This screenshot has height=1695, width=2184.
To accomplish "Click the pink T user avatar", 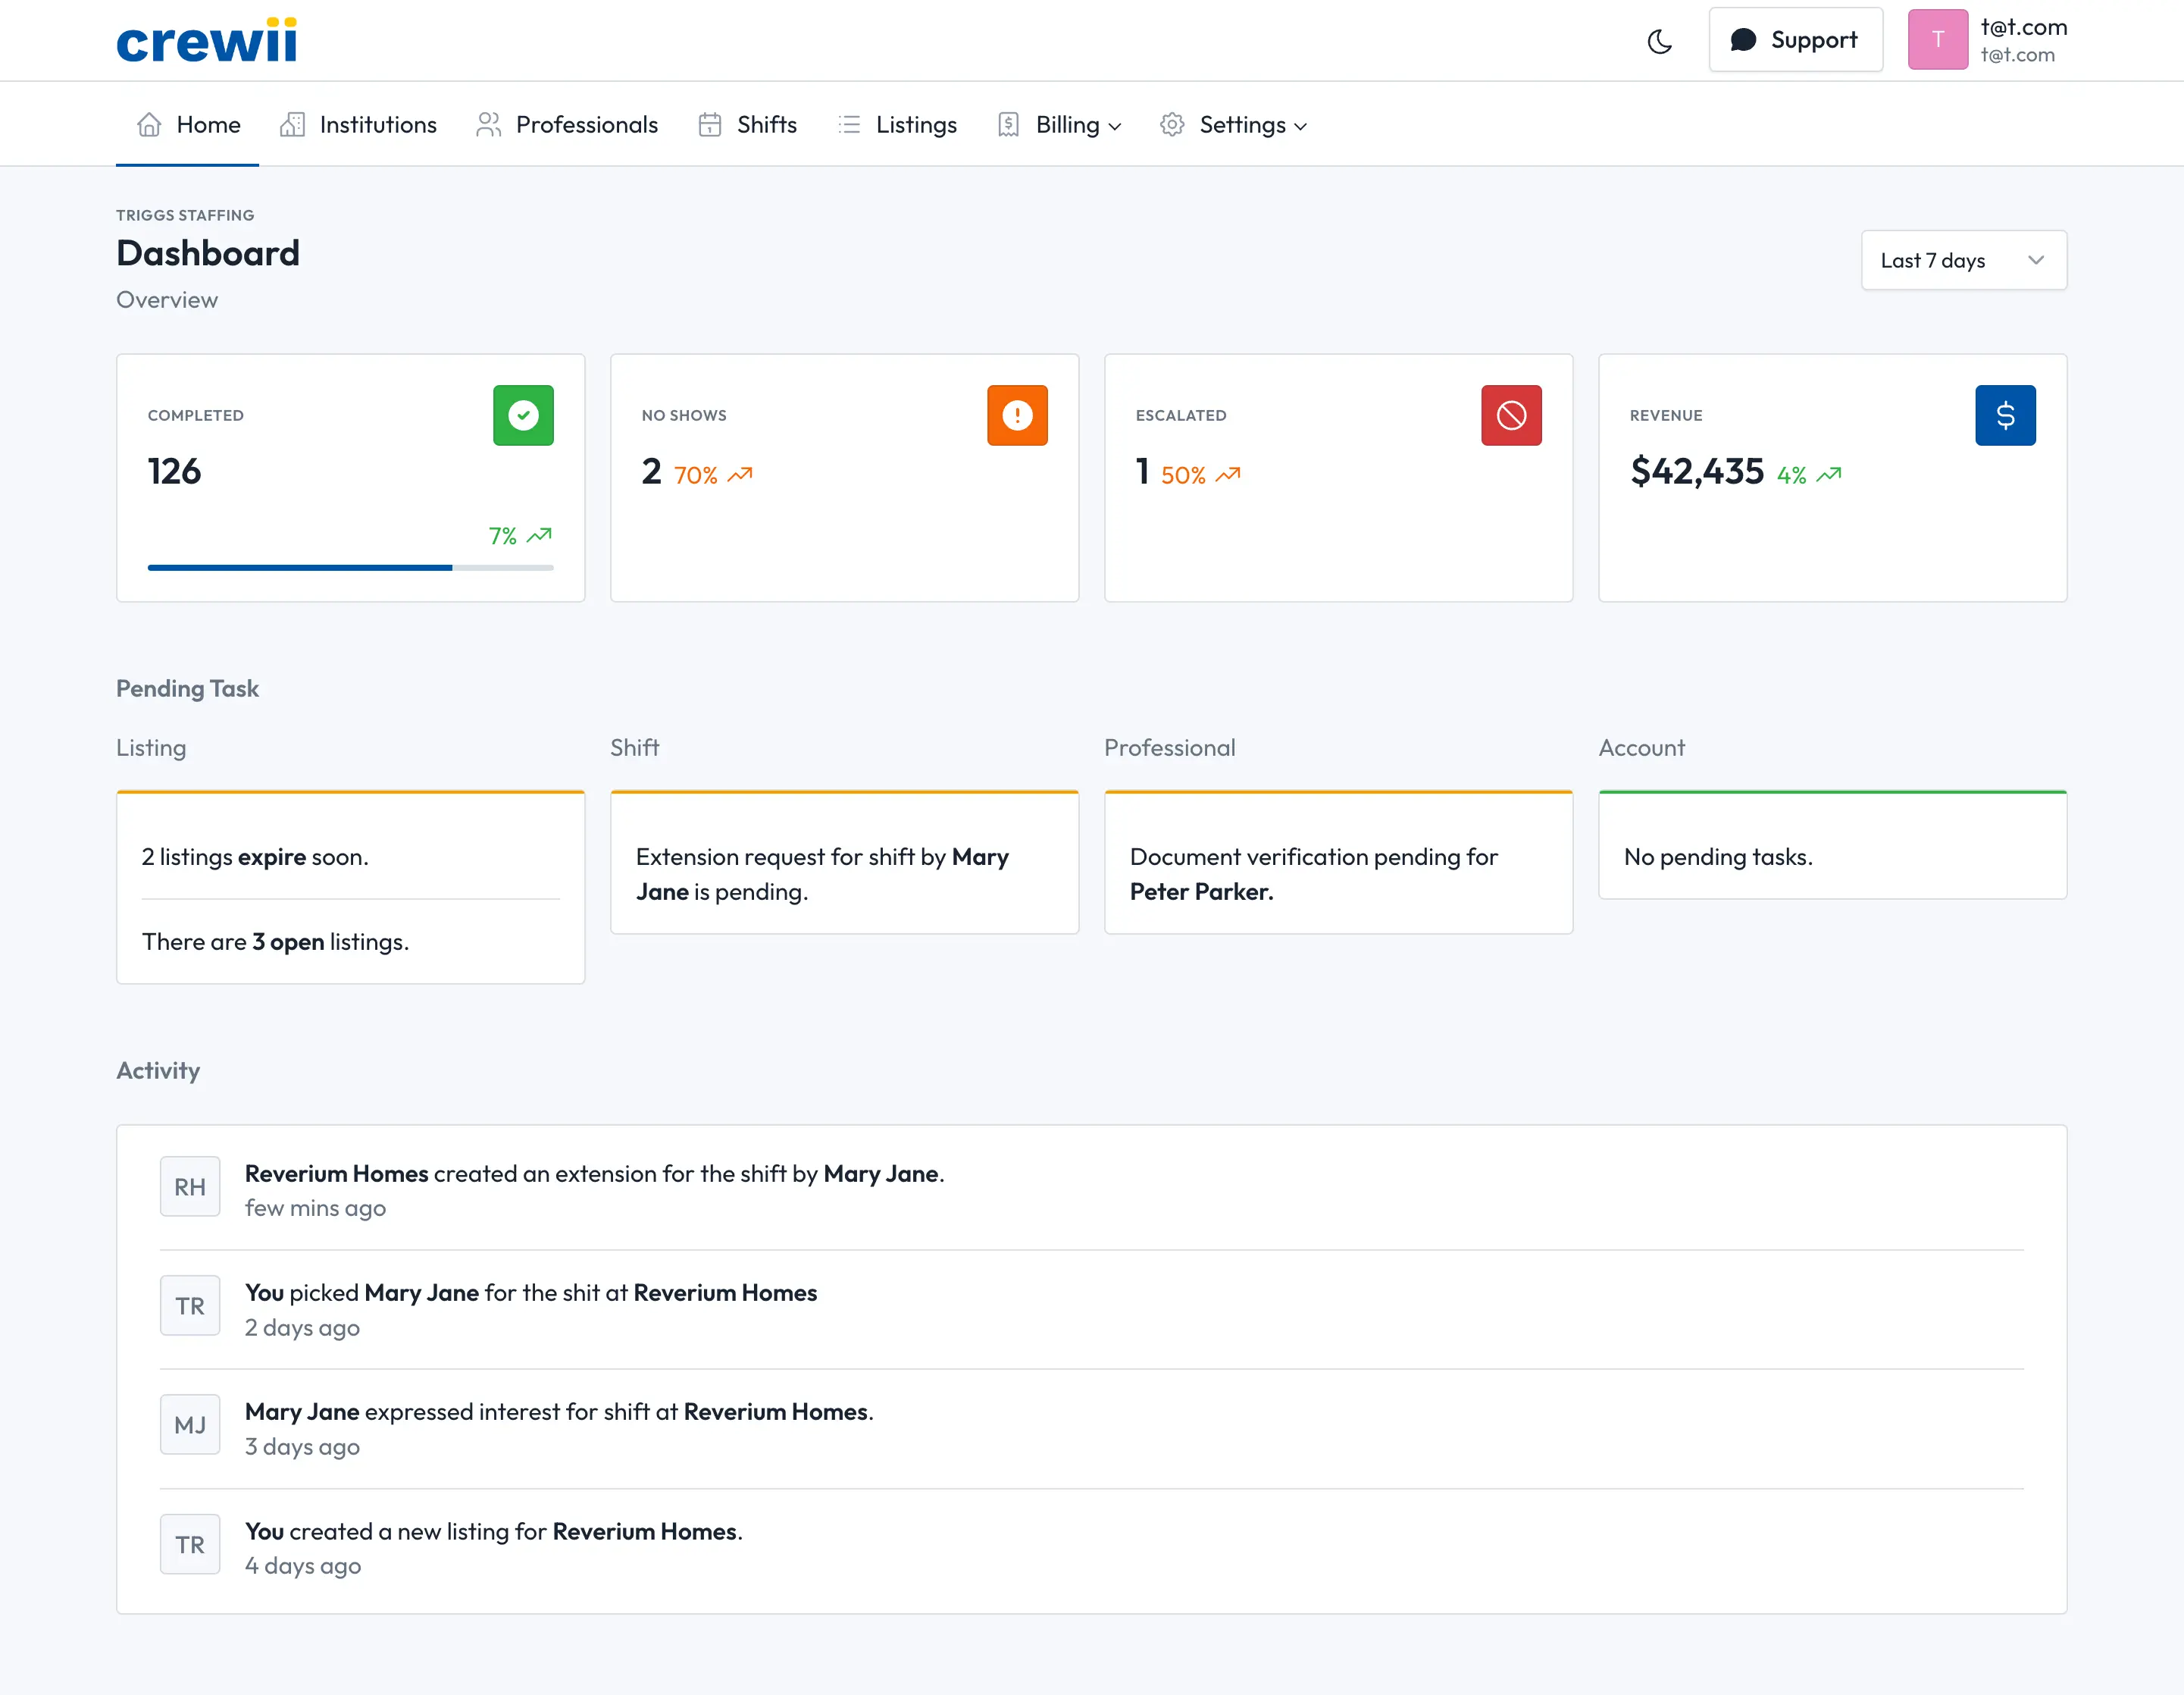I will [1937, 40].
